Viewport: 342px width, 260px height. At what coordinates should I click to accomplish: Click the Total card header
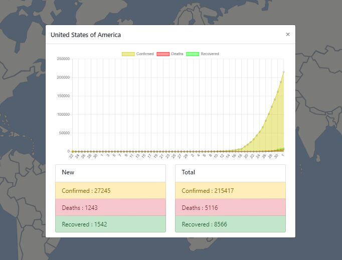click(x=230, y=173)
